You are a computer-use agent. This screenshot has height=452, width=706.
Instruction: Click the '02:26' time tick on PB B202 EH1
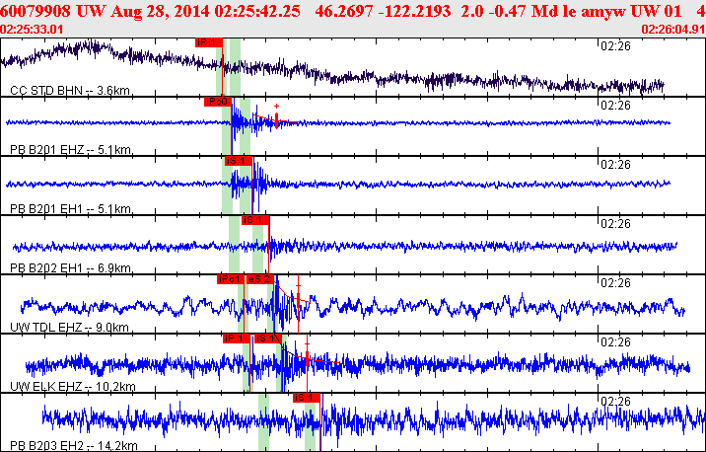[x=615, y=224]
